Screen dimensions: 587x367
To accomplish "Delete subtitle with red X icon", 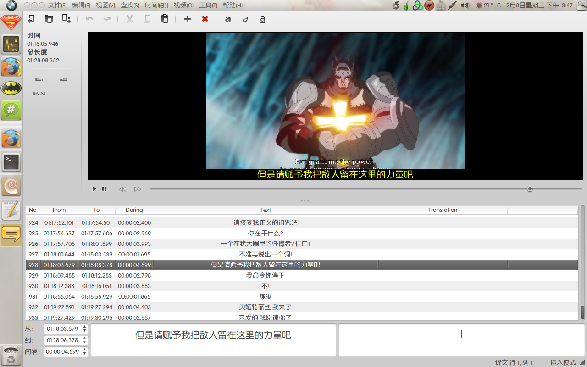I will [205, 19].
